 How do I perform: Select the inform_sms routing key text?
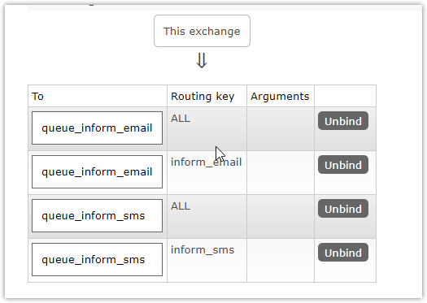point(203,250)
